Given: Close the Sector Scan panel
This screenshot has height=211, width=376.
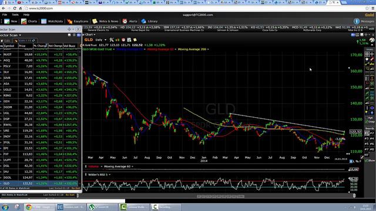Looking at the screenshot, I should [78, 29].
